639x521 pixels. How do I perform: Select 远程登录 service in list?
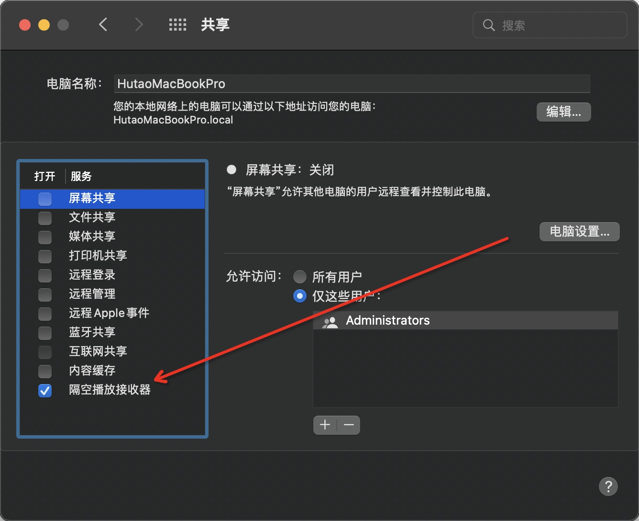point(92,275)
